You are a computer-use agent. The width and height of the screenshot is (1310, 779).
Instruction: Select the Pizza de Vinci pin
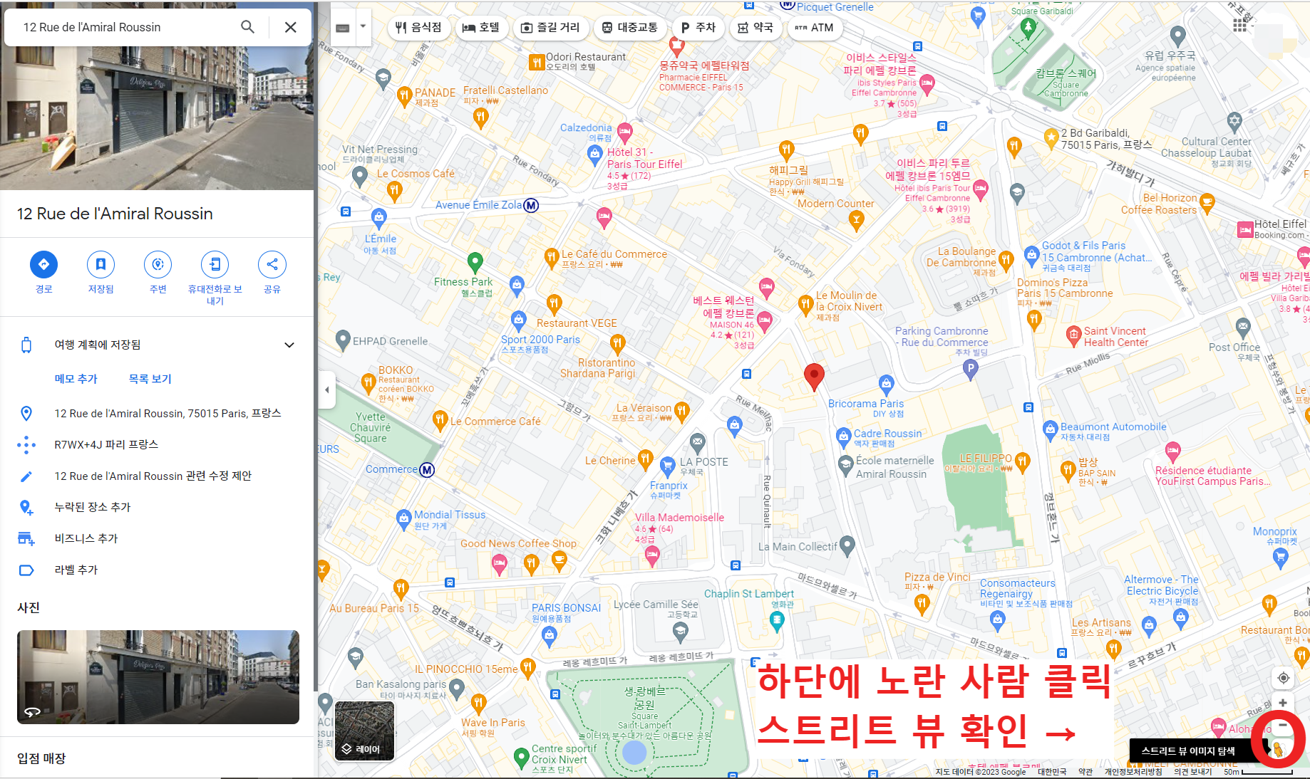(922, 605)
